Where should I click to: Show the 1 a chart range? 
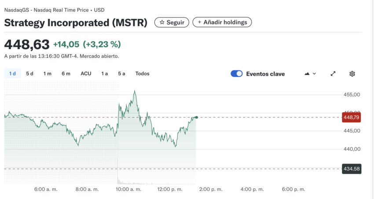104,74
